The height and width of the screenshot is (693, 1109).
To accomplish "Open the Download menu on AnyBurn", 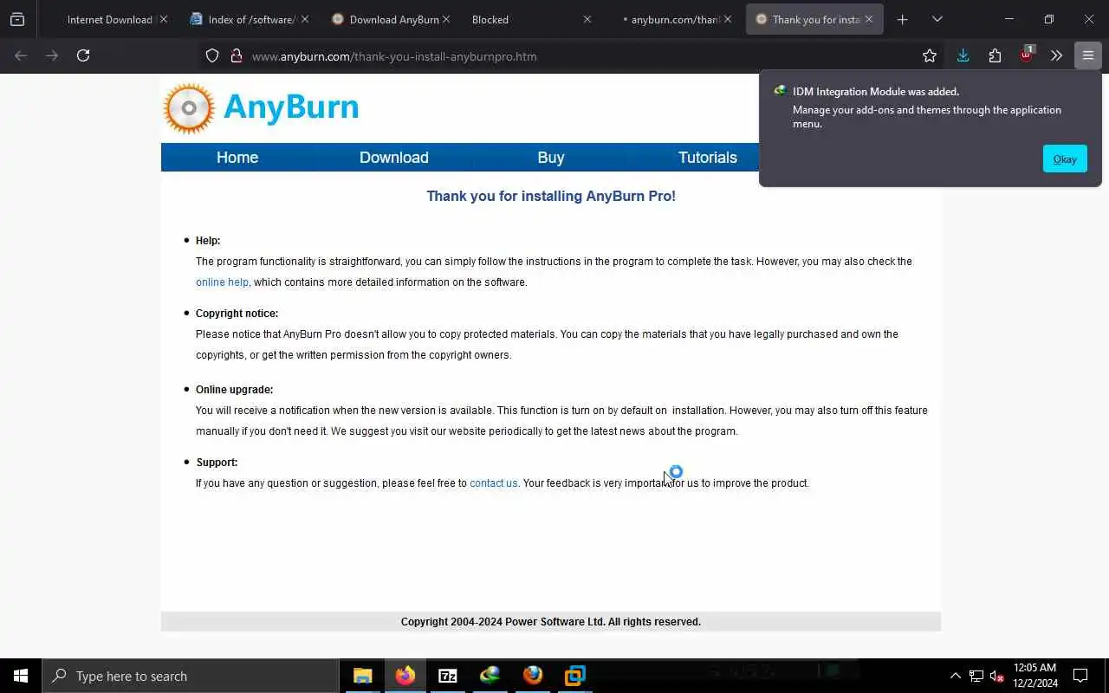I will click(394, 158).
